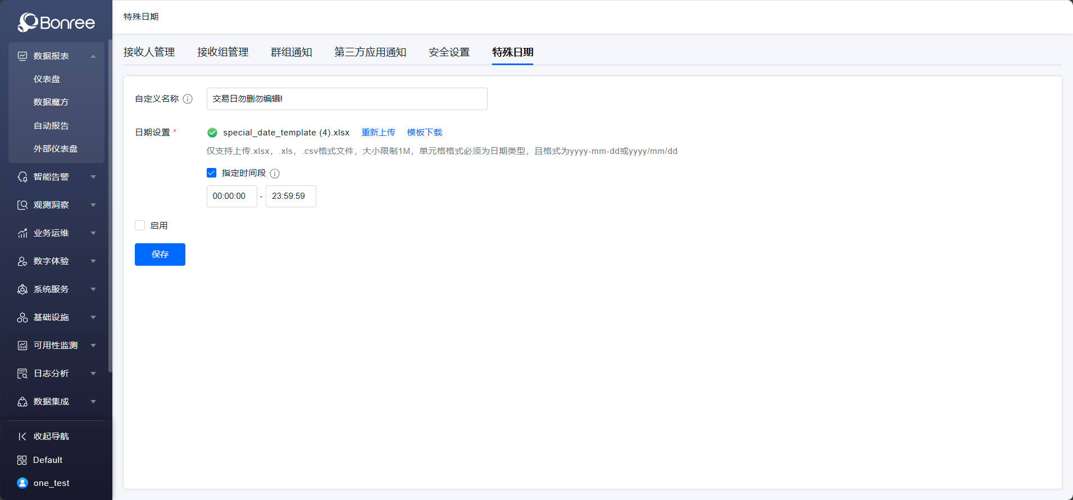This screenshot has width=1073, height=500.
Task: Click the Bonree logo icon
Action: [28, 22]
